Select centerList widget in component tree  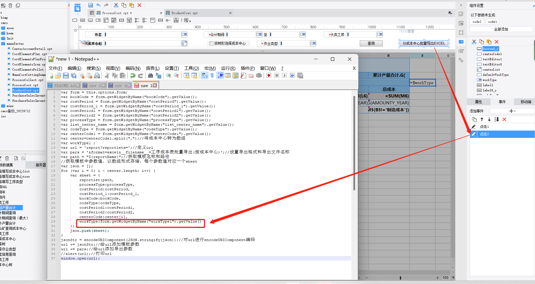[x=491, y=69]
